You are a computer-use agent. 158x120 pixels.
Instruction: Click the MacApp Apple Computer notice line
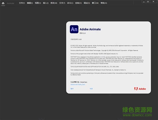pyautogui.click(x=94, y=54)
